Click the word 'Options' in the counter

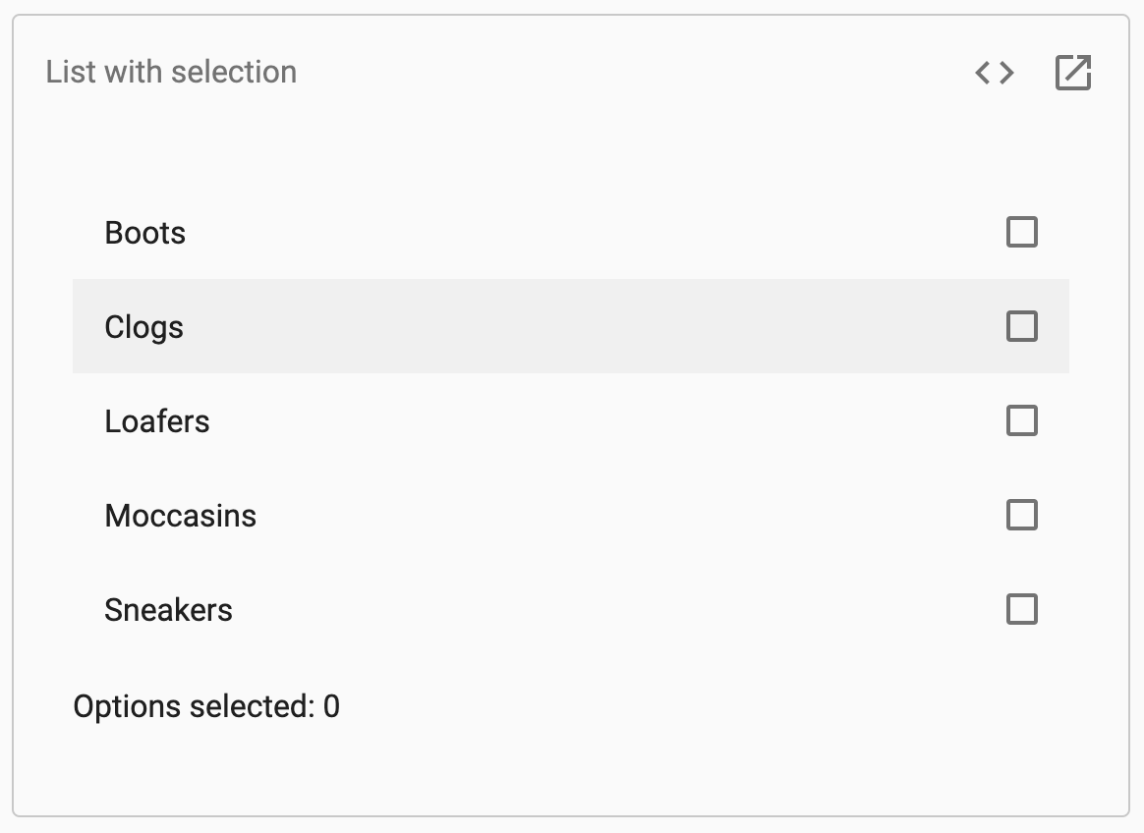tap(127, 706)
